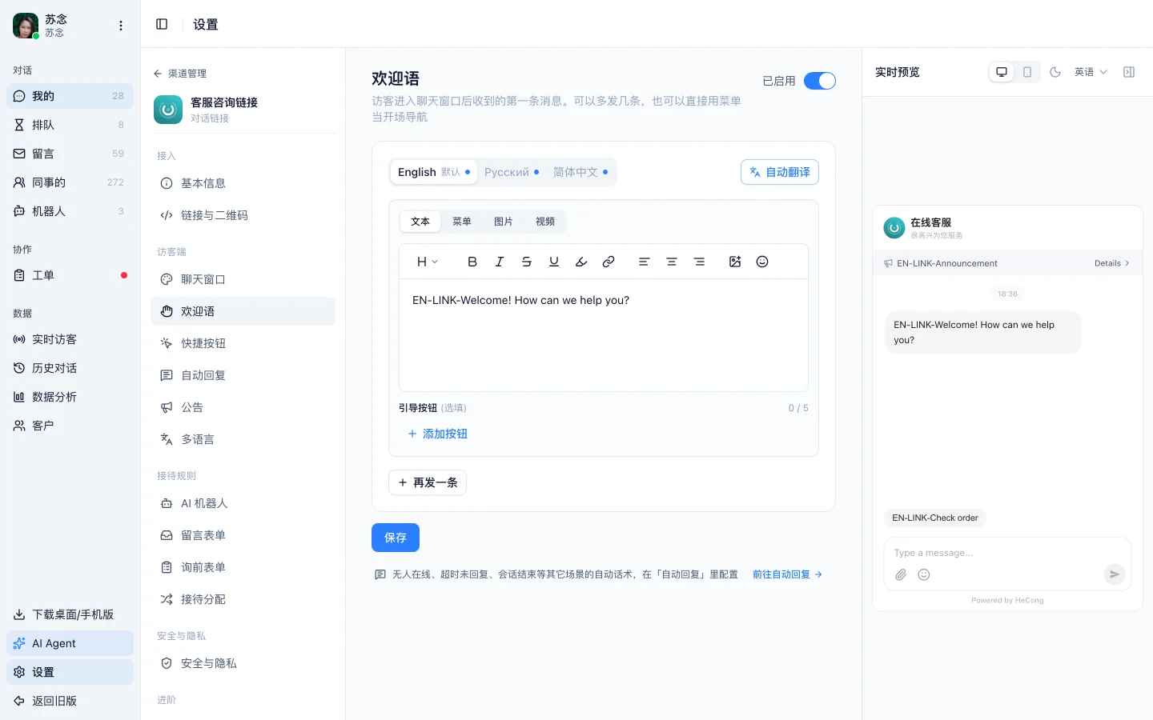Click the send button in chat preview

[x=1115, y=574]
